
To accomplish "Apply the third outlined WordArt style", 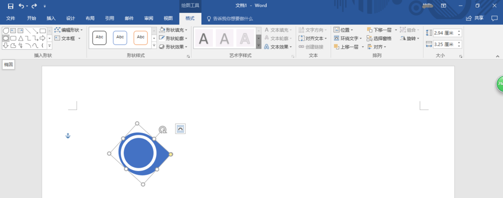I will tap(245, 38).
